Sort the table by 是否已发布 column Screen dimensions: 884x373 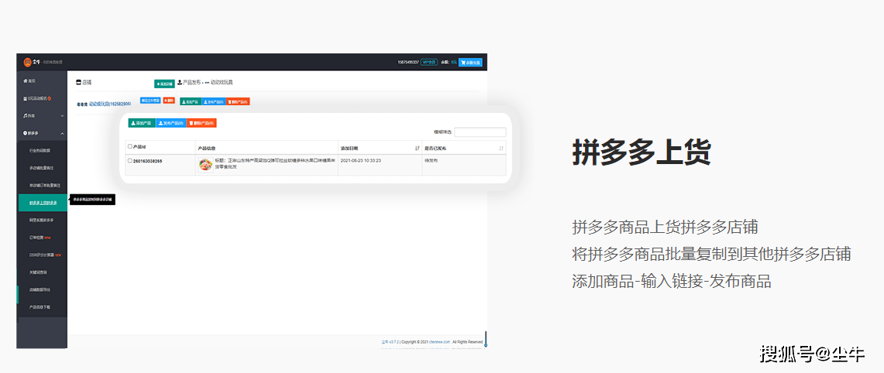[x=501, y=148]
